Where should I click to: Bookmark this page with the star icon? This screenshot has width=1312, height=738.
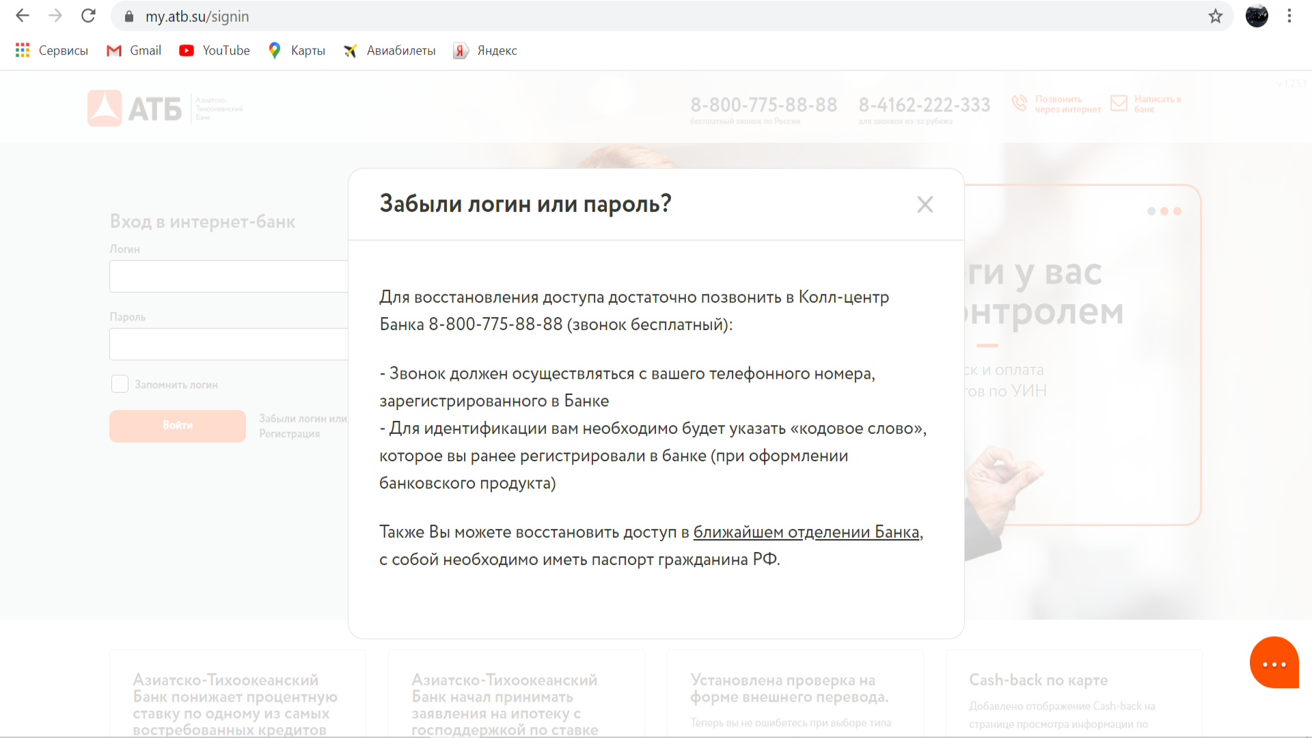pyautogui.click(x=1215, y=16)
